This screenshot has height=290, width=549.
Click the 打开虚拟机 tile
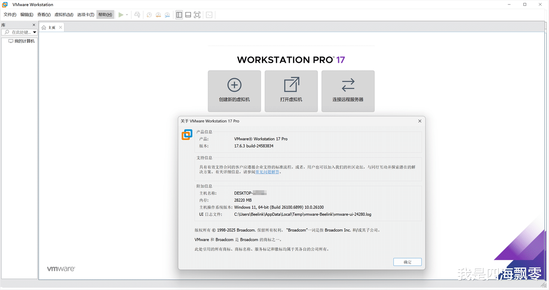pyautogui.click(x=291, y=91)
